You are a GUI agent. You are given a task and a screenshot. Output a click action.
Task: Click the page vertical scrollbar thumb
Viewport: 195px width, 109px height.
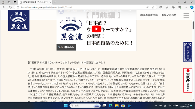tap(193, 25)
